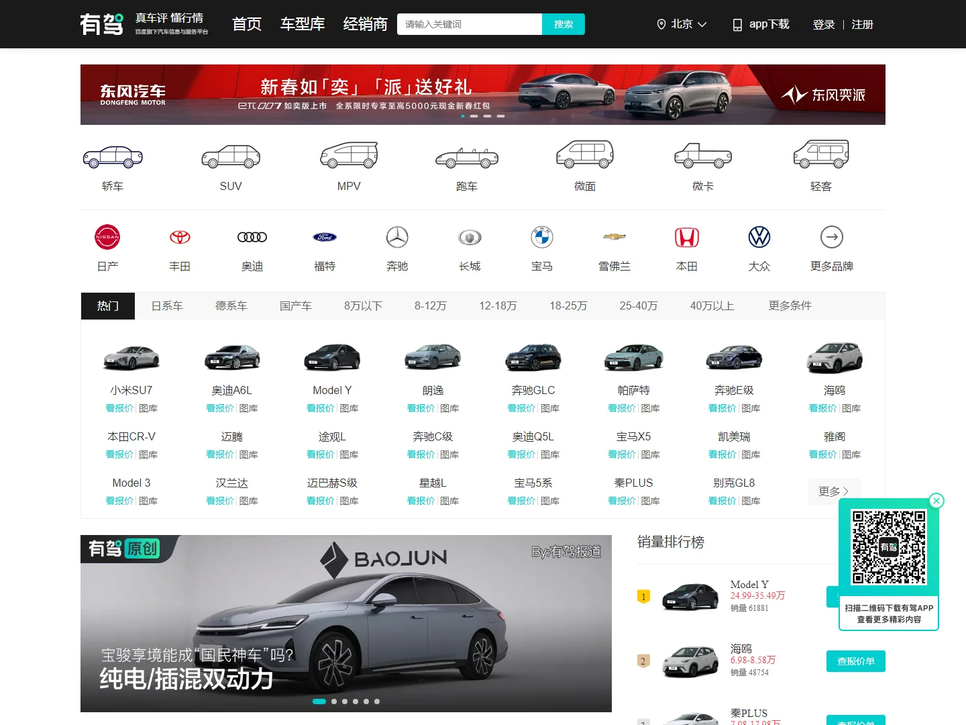Select the 40万以上 price tab
Viewport: 966px width, 725px height.
[712, 306]
